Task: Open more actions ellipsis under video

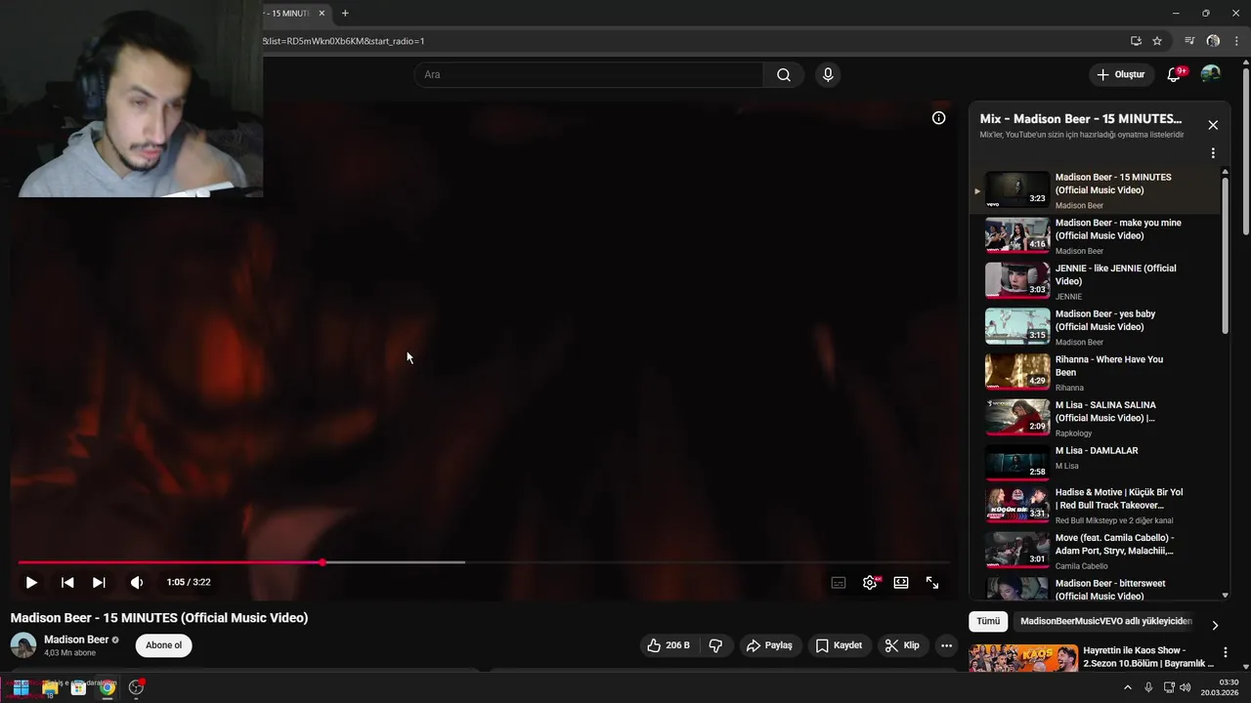Action: [946, 645]
